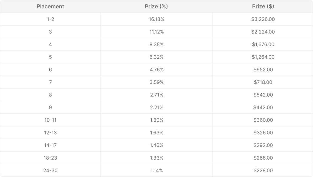Viewport: 313px width, 177px height.
Task: Select the 12-13 placement row label
Action: [x=50, y=133]
